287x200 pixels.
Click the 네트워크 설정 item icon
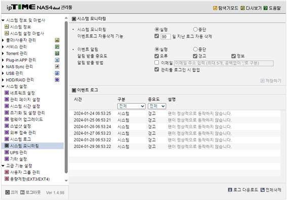tap(7, 93)
